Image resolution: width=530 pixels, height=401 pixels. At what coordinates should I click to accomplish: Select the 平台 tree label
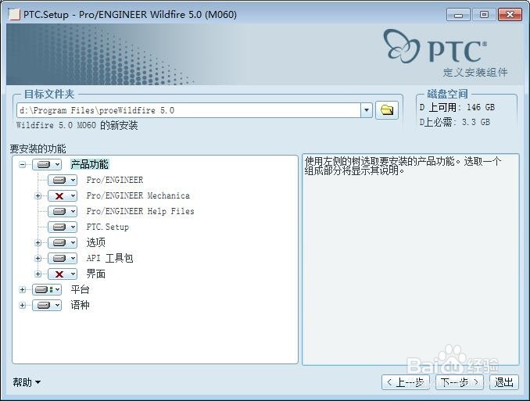click(x=80, y=289)
